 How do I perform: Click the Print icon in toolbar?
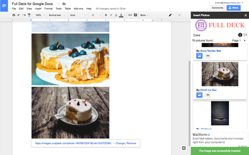(x=14, y=15)
